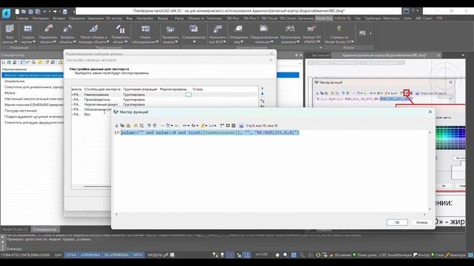Viewport: 474px width, 266px height.
Task: Expand the Справка по Model Studio CS dropdown arrow
Action: click(353, 42)
